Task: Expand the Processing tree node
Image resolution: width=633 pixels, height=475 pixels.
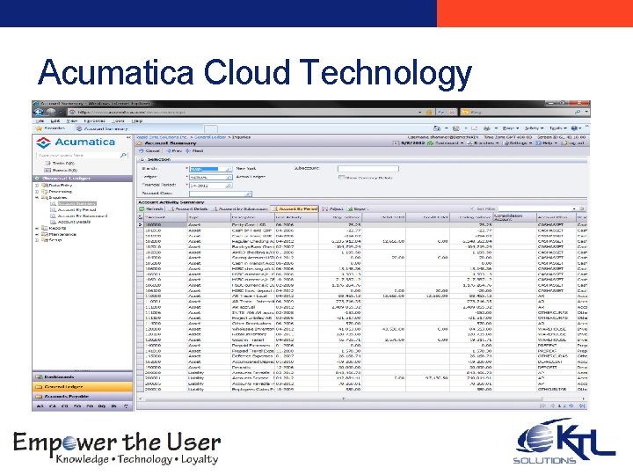Action: click(37, 192)
